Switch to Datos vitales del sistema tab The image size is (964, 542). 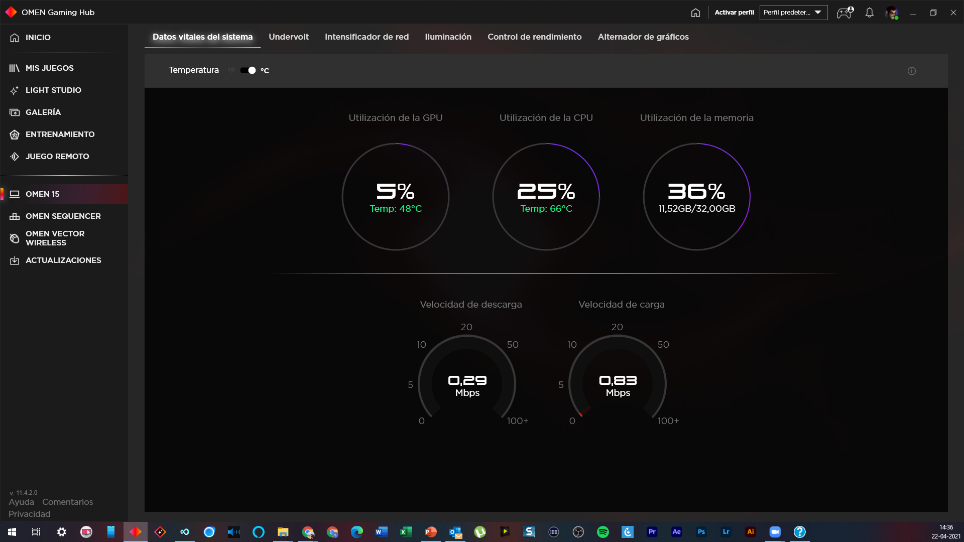pos(202,37)
